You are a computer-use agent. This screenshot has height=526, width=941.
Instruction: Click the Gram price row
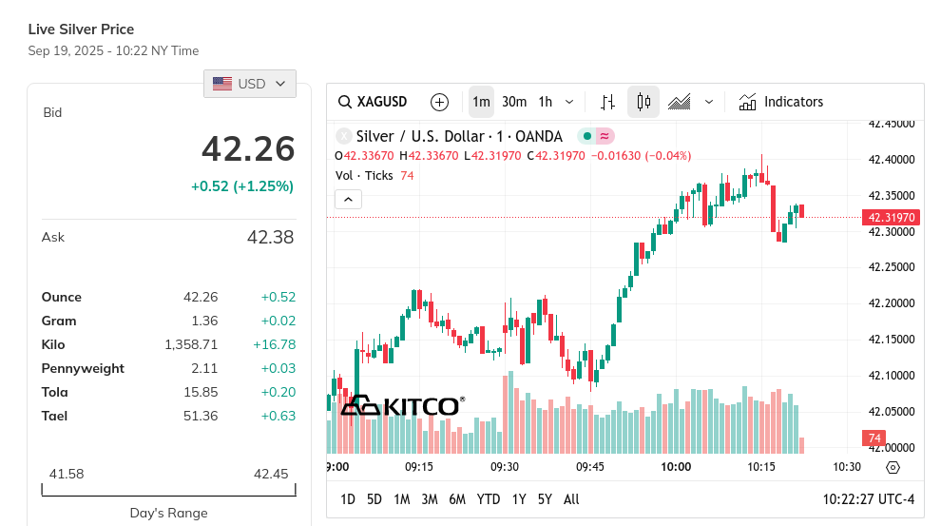[x=168, y=321]
